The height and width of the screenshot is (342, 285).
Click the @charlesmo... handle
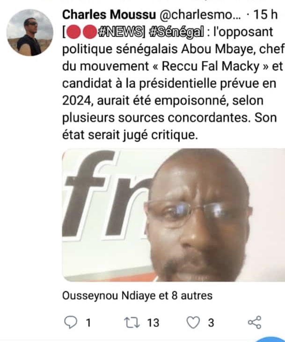click(200, 15)
